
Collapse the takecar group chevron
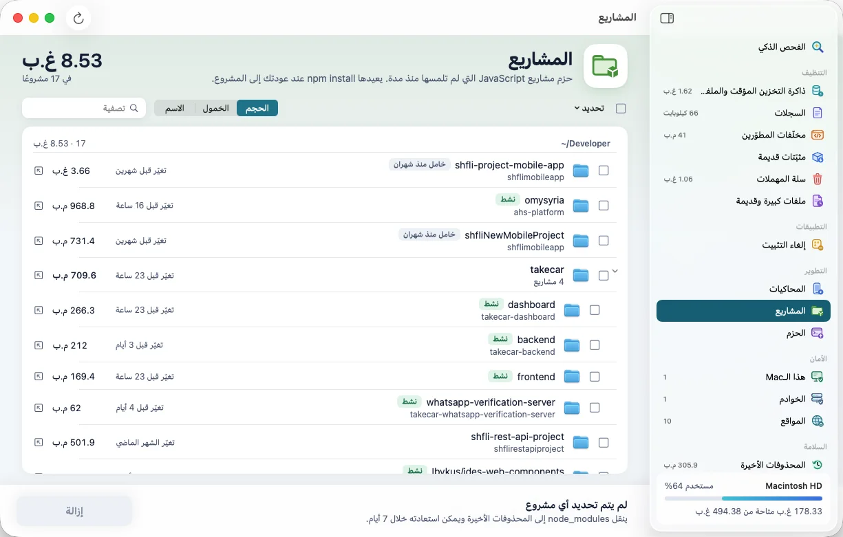click(616, 271)
